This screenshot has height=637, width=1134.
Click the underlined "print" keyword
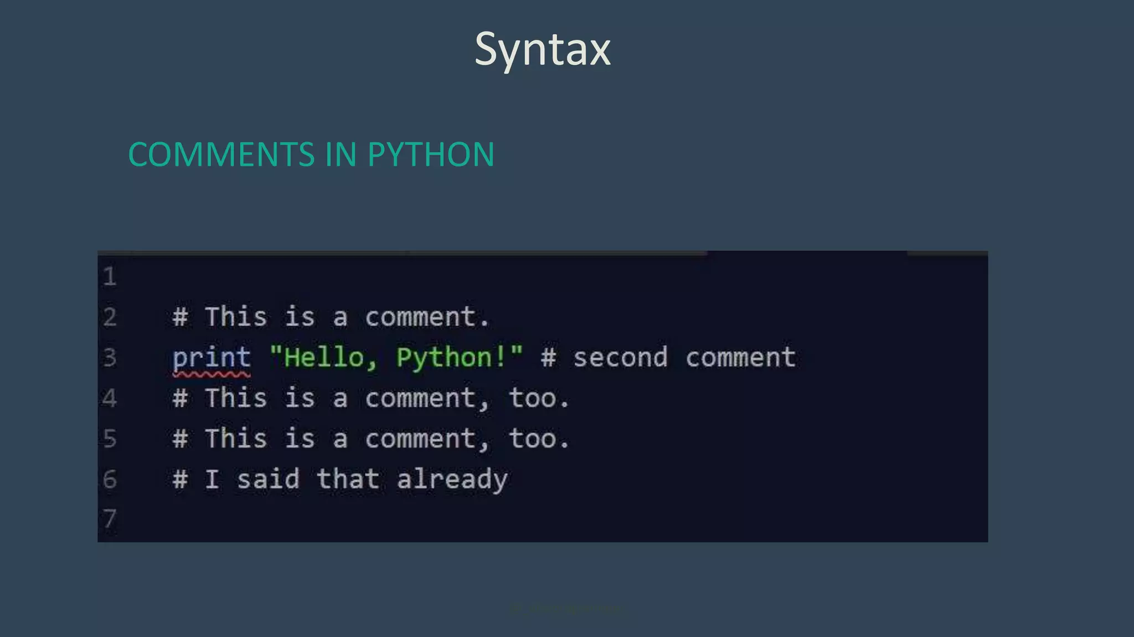click(x=212, y=358)
